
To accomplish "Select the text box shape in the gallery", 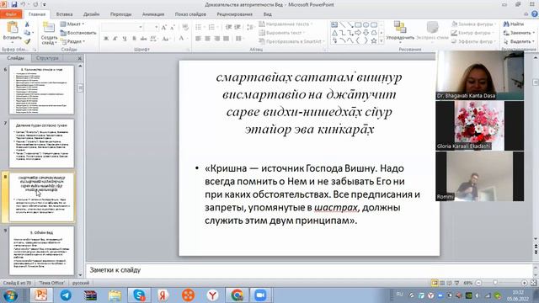I will [334, 24].
